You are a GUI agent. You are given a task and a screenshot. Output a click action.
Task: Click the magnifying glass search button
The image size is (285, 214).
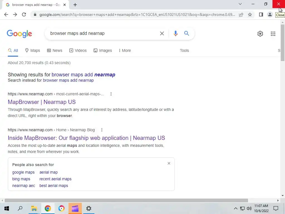[186, 33]
